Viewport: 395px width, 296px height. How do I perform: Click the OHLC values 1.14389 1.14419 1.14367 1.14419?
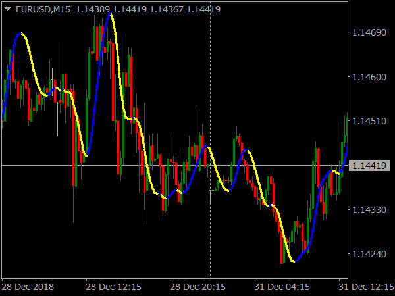tap(148, 10)
